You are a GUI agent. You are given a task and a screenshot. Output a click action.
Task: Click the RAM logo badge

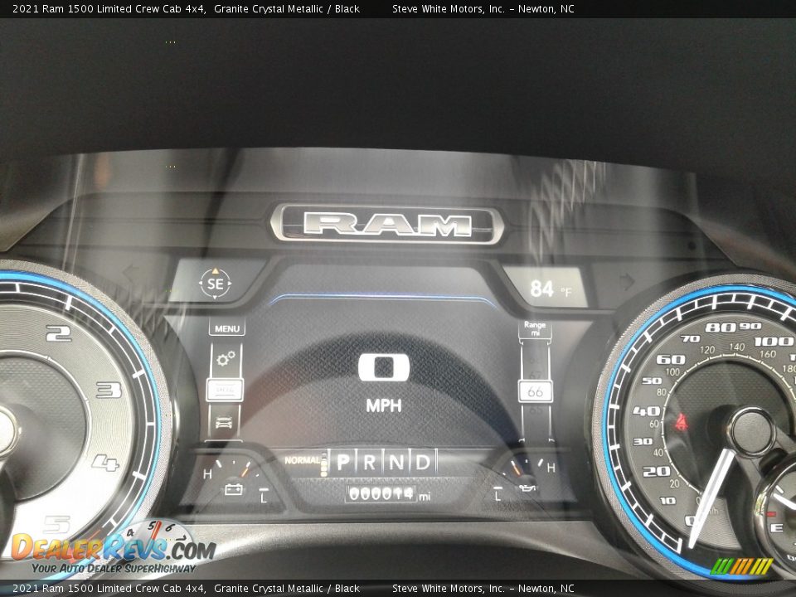pos(387,225)
